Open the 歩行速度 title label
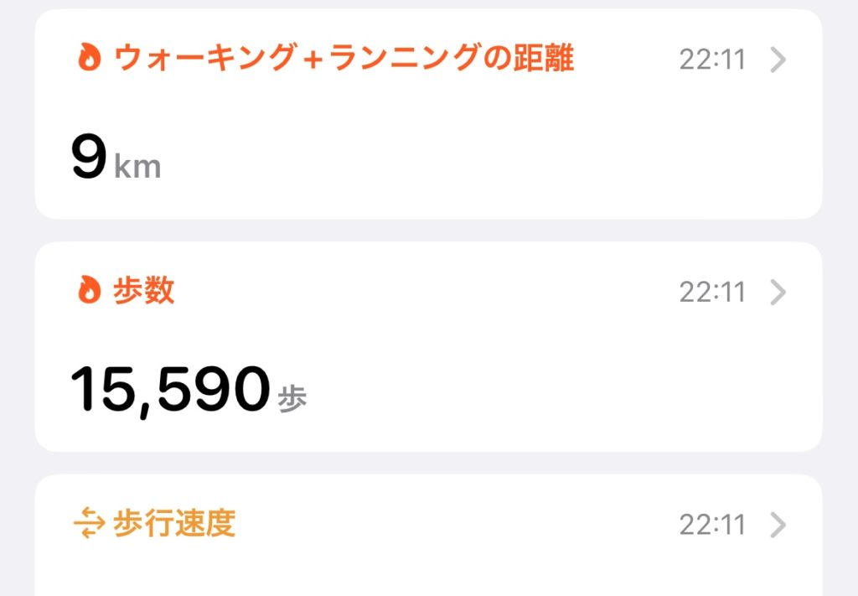 tap(173, 524)
